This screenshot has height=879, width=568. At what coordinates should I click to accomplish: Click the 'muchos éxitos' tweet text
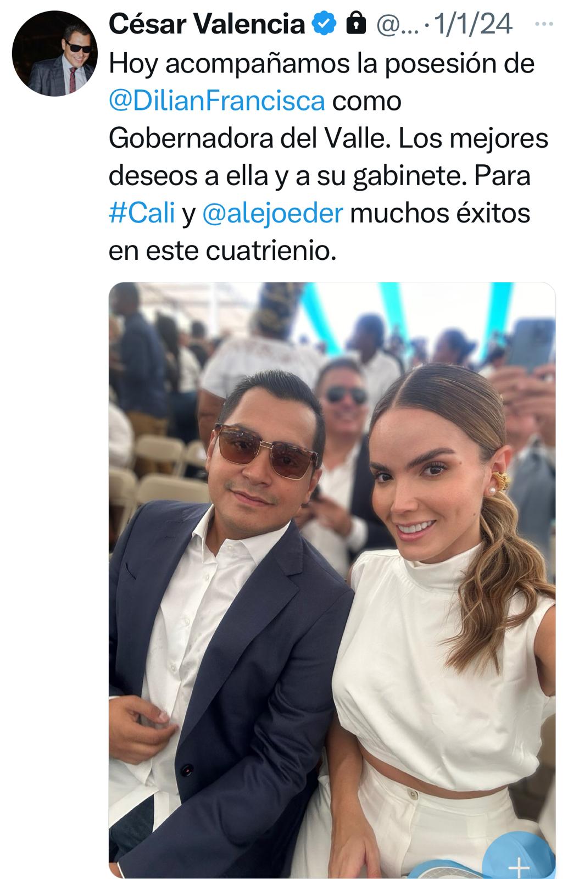[440, 213]
